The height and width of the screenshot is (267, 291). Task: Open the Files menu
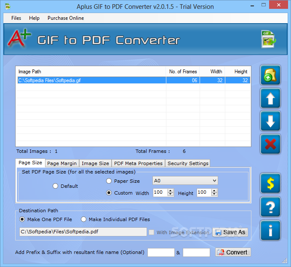[x=16, y=18]
